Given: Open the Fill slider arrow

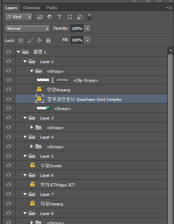Looking at the screenshot, I should pyautogui.click(x=87, y=40).
